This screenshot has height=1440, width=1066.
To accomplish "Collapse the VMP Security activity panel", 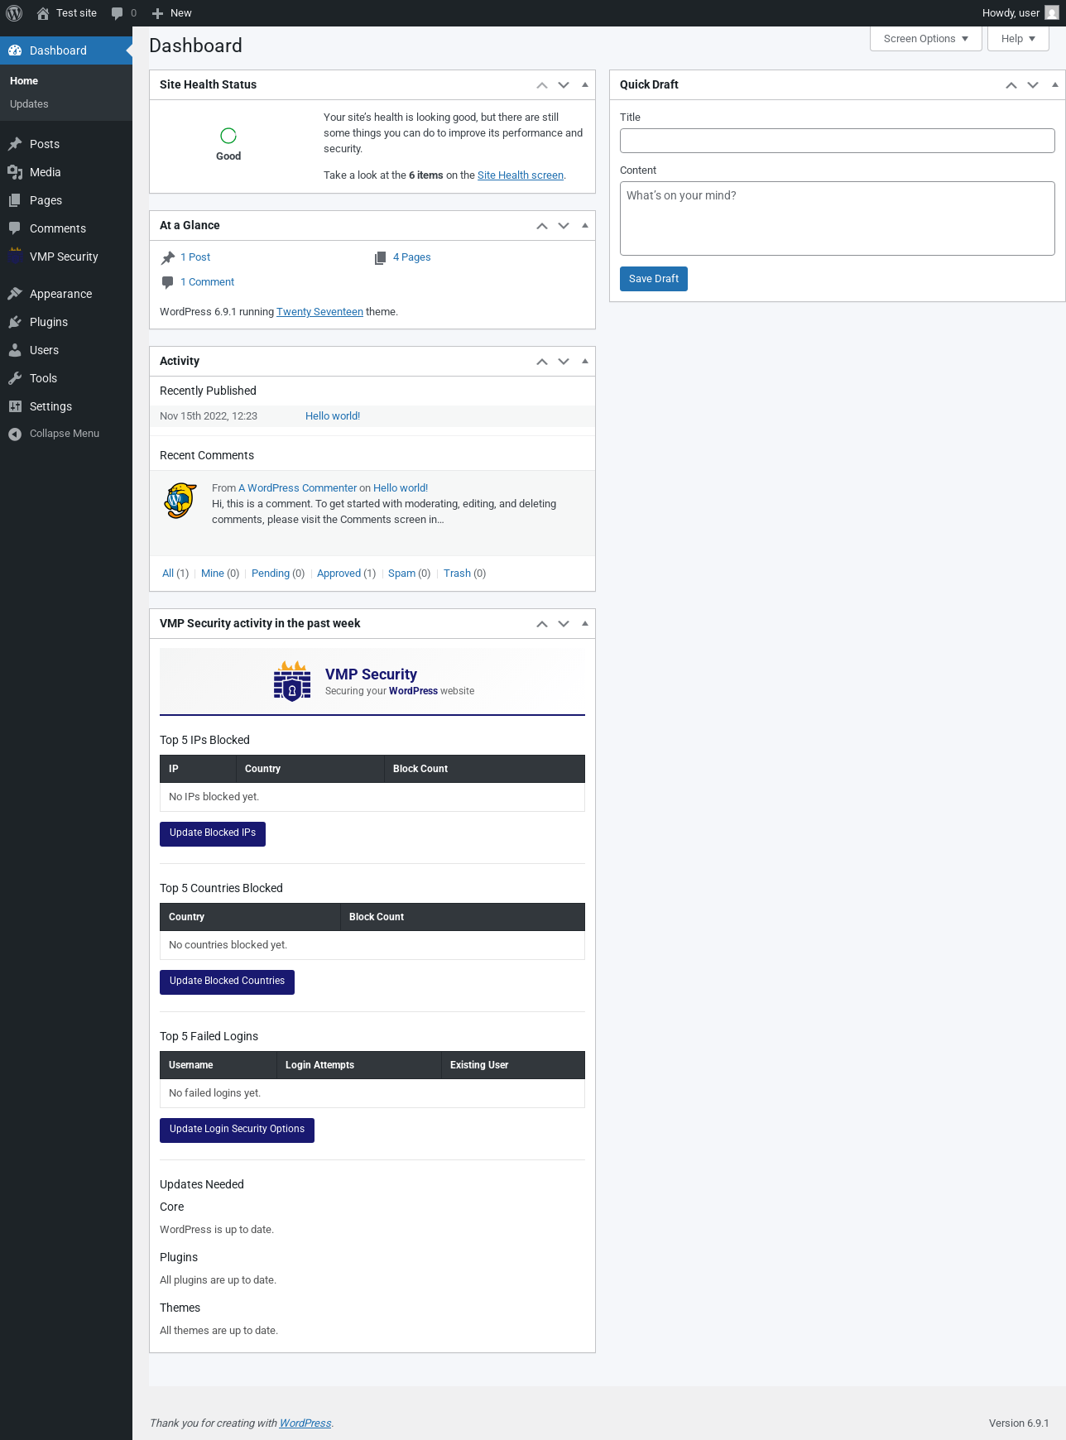I will pos(585,624).
